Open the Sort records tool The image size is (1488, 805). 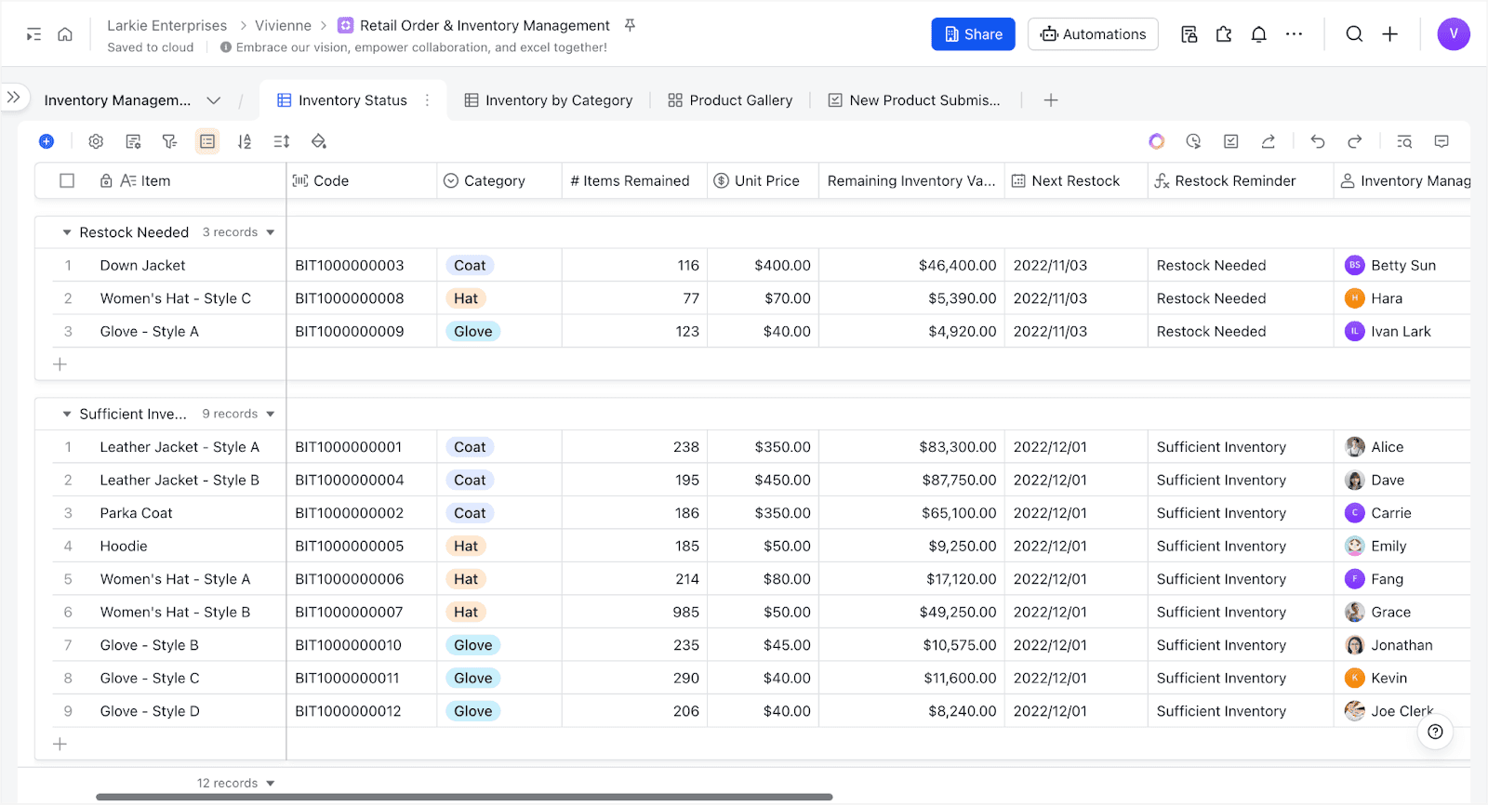click(245, 141)
